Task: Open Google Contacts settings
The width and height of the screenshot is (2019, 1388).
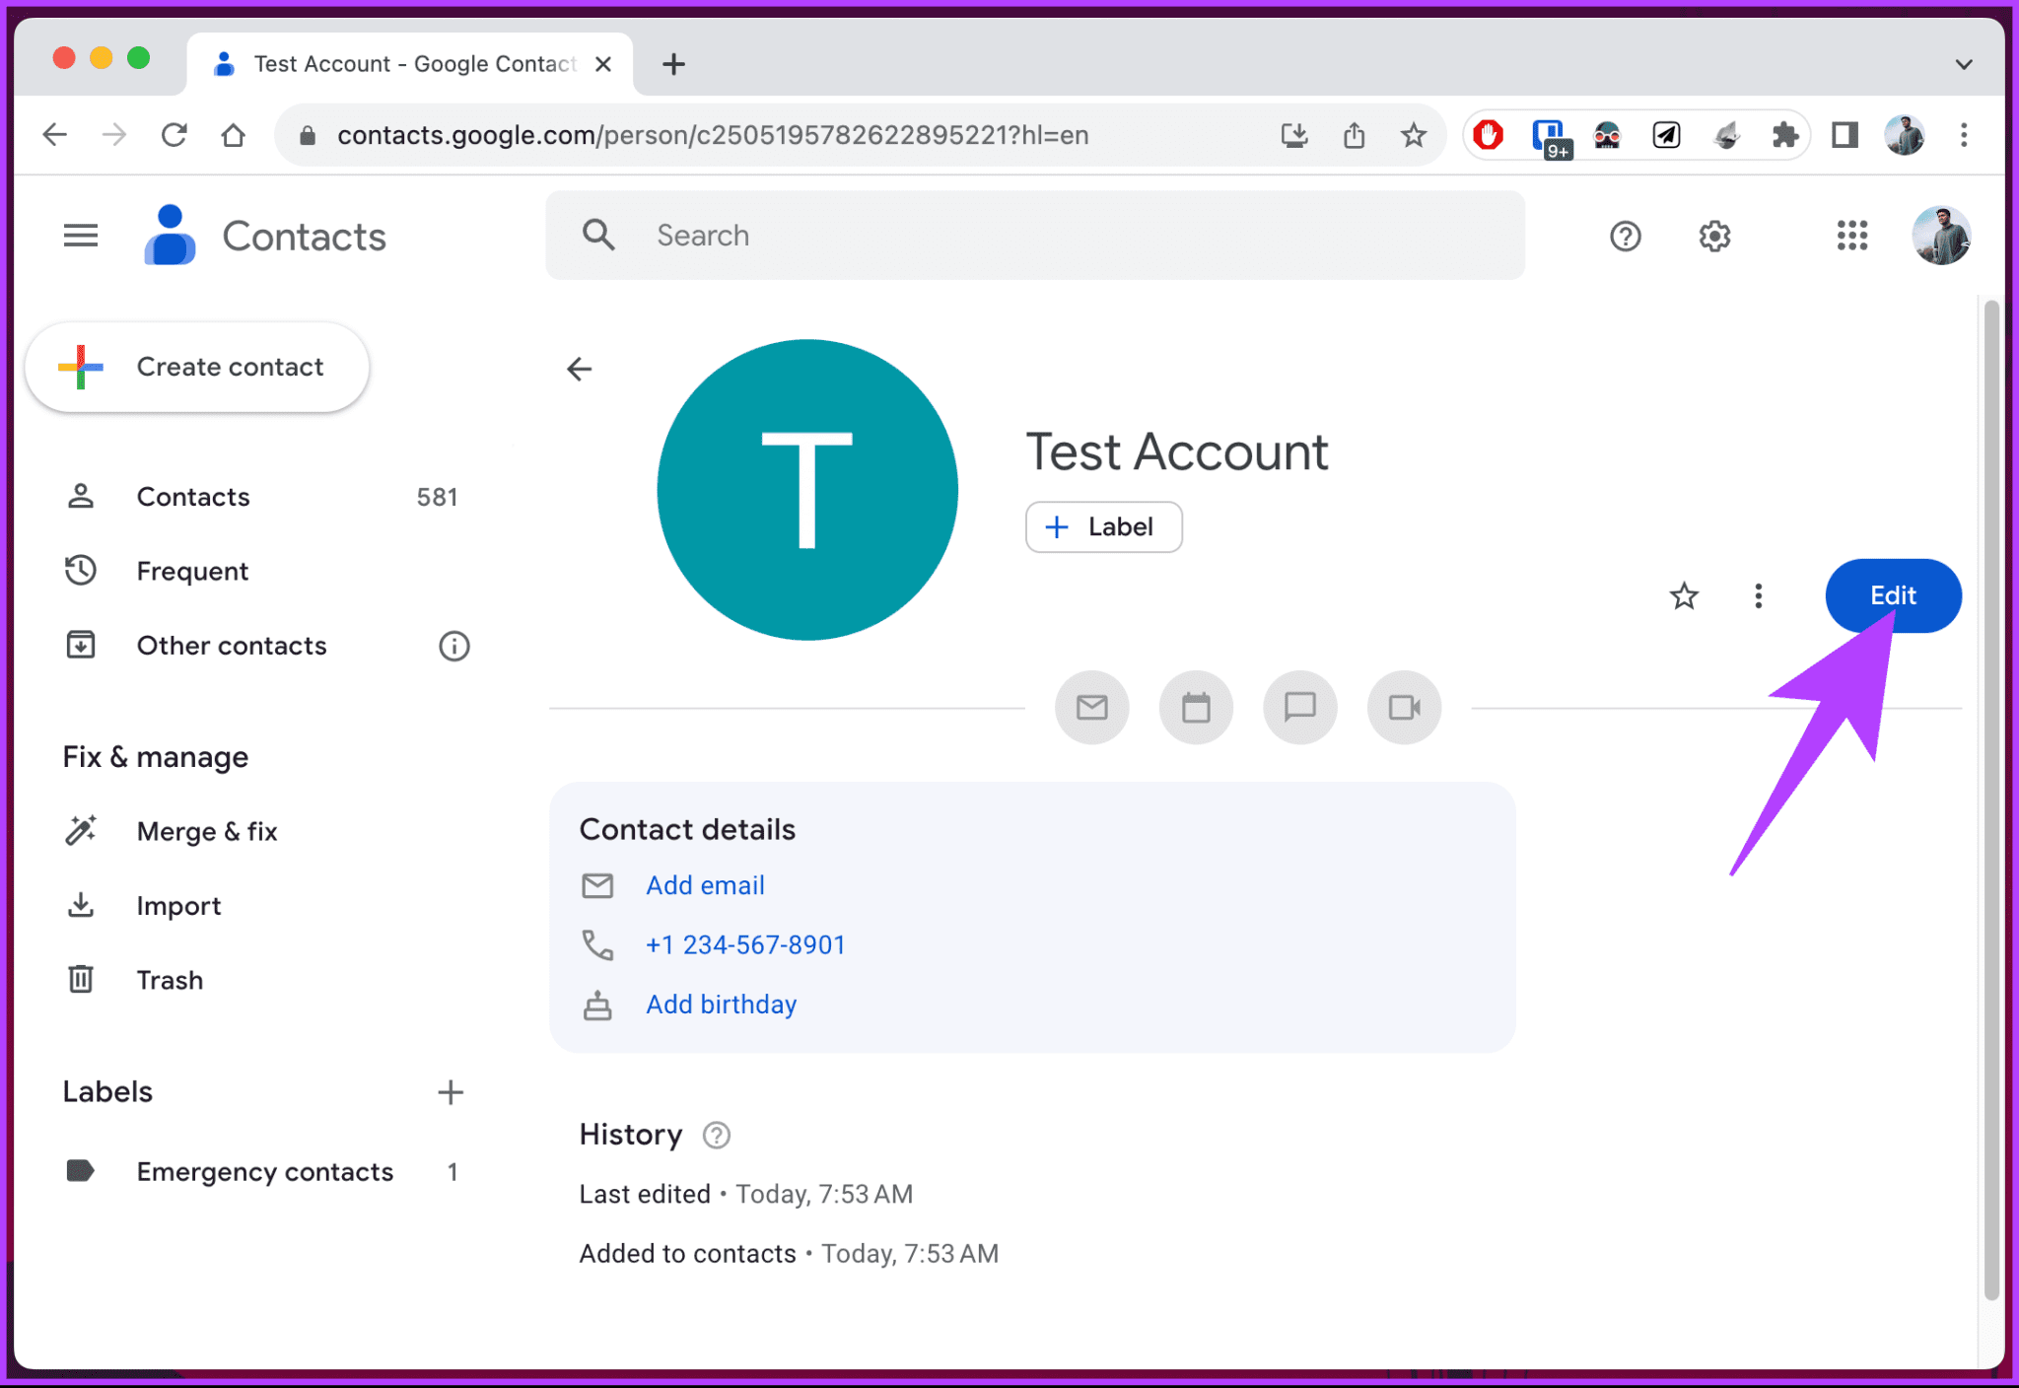Action: coord(1714,236)
